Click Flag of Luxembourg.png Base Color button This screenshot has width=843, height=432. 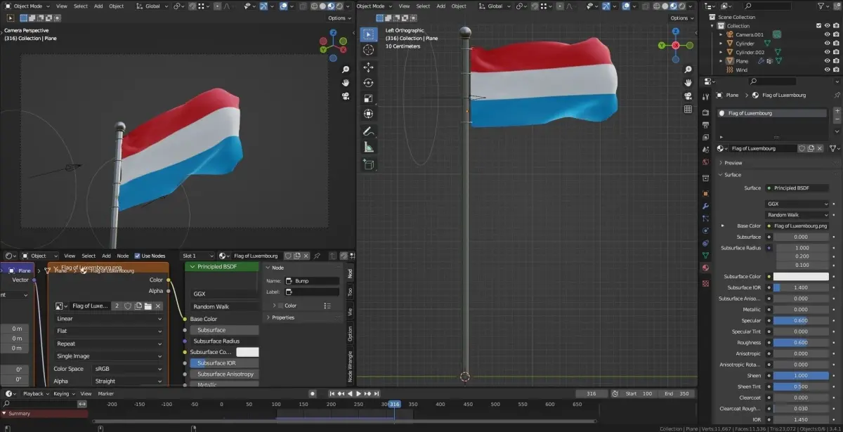[797, 225]
